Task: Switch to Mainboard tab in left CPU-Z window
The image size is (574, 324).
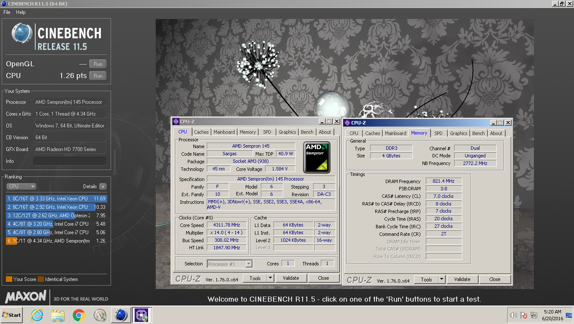Action: [224, 132]
